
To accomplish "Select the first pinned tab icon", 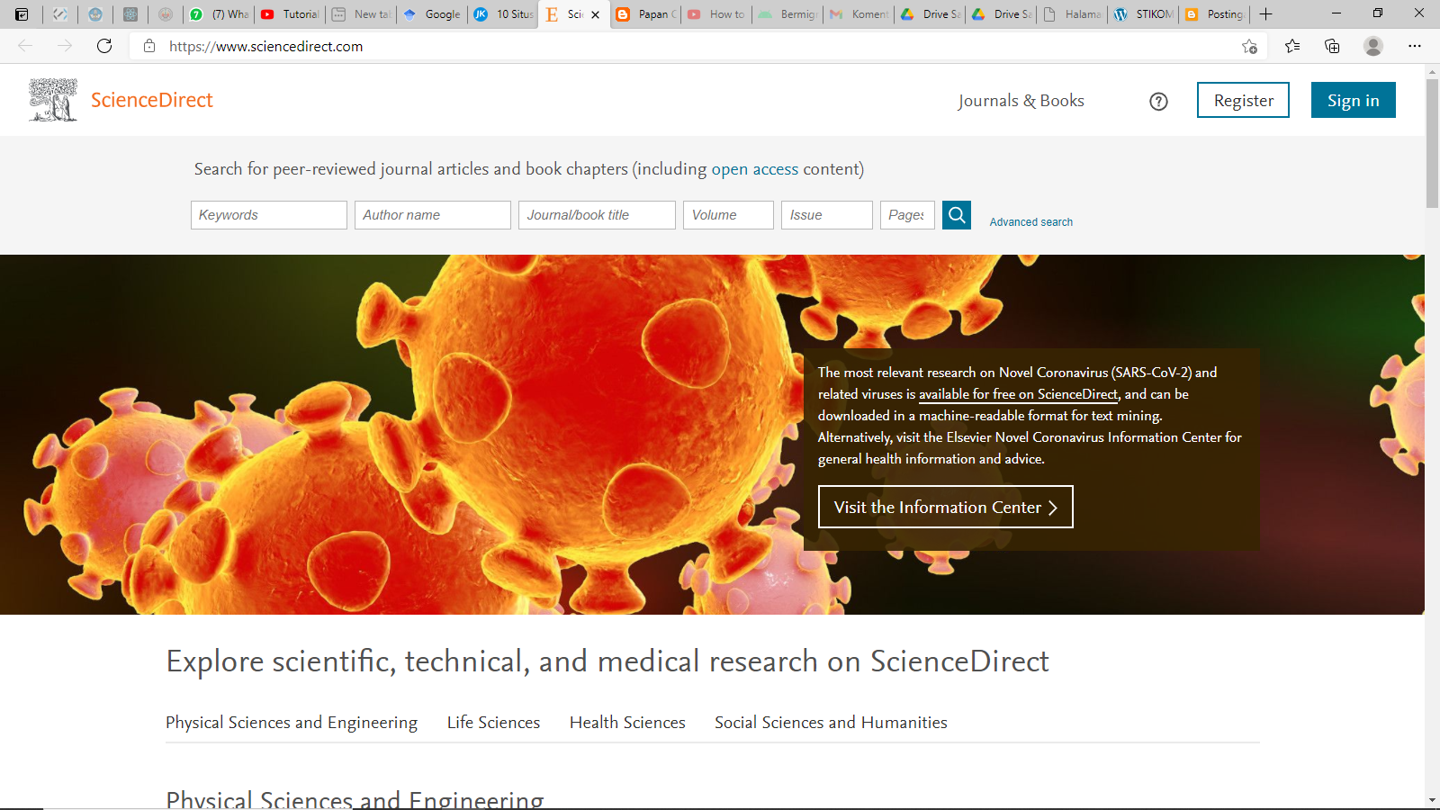I will 60,13.
